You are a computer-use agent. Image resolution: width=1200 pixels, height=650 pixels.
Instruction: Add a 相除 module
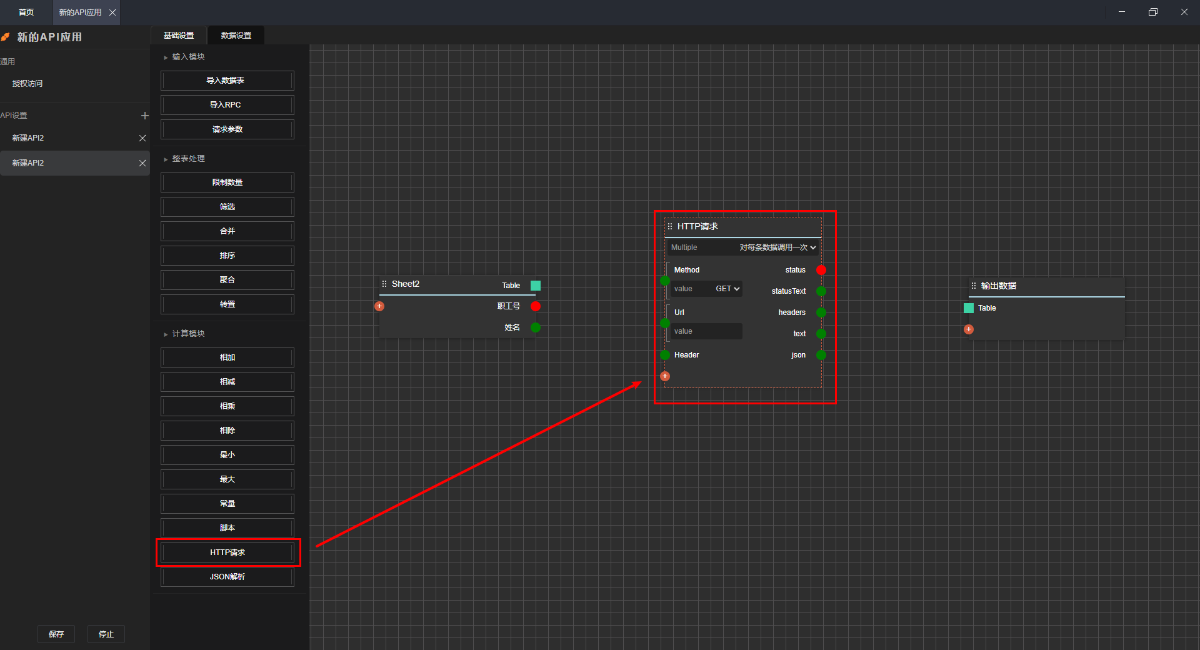click(x=227, y=431)
